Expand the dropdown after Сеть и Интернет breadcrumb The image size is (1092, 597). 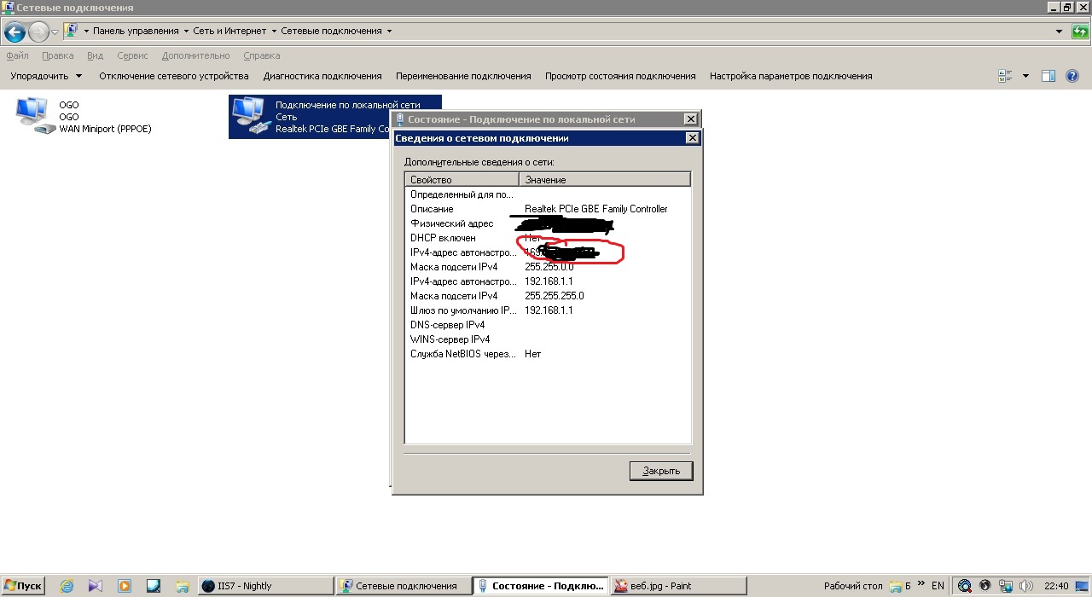tap(275, 31)
